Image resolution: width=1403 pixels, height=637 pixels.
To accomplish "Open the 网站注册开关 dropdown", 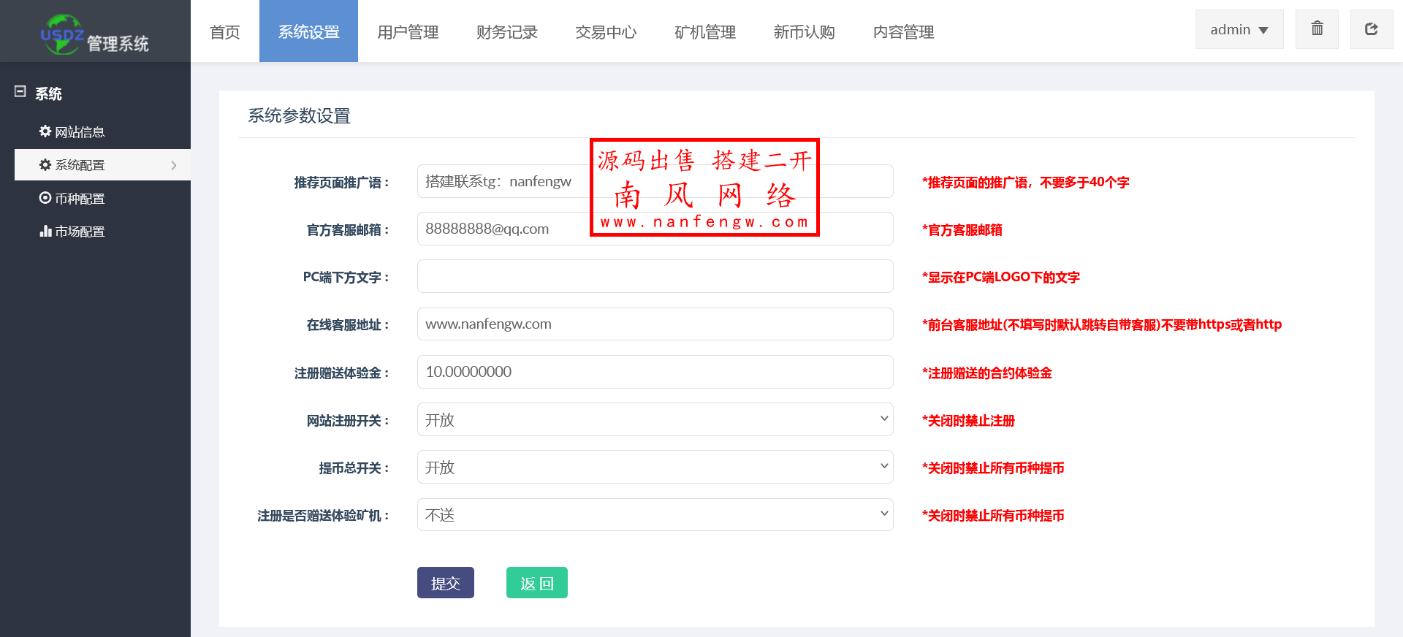I will click(655, 419).
